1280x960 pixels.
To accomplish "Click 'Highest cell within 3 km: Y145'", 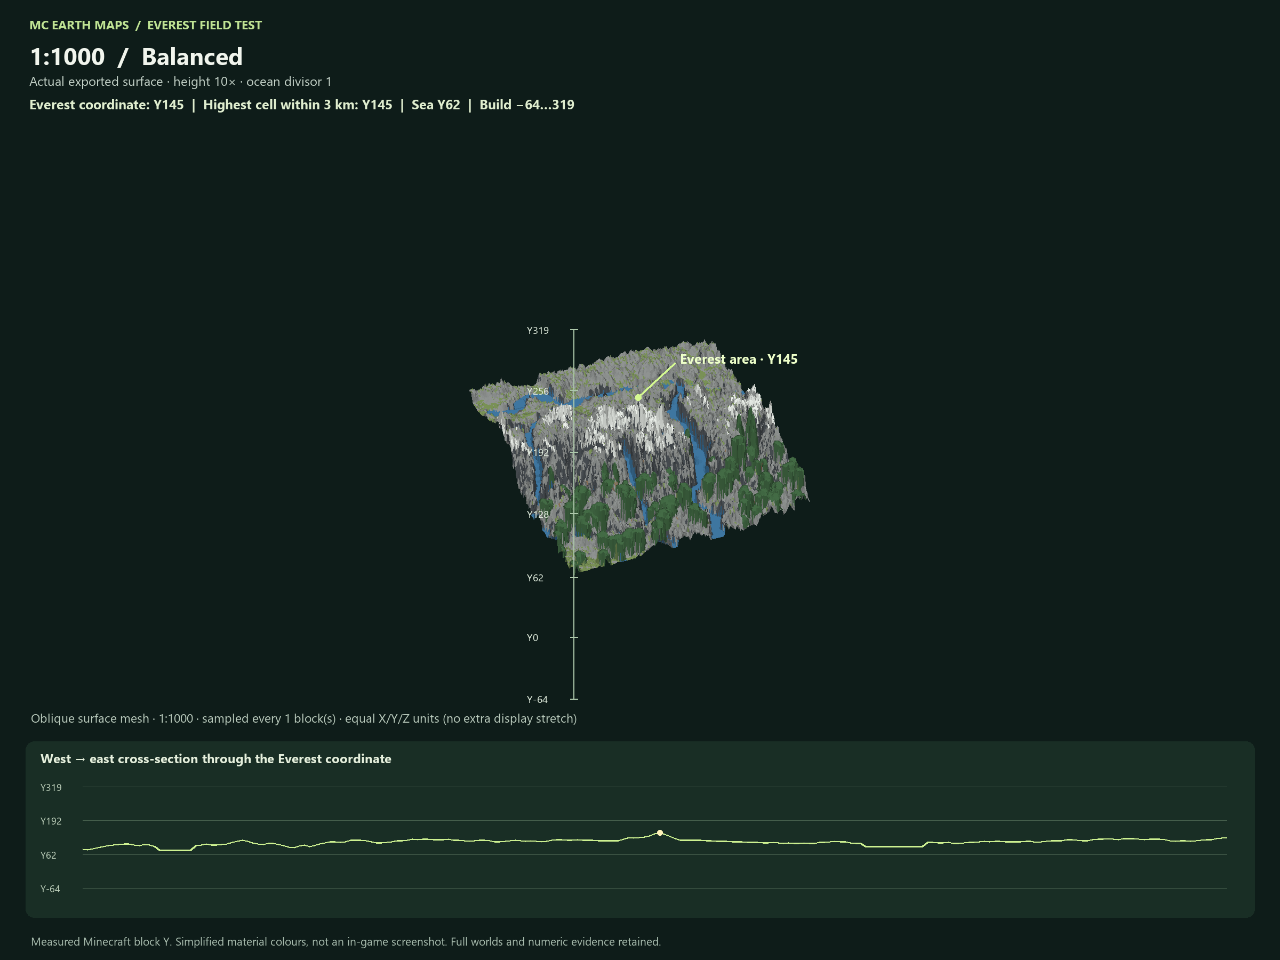I will pos(298,105).
